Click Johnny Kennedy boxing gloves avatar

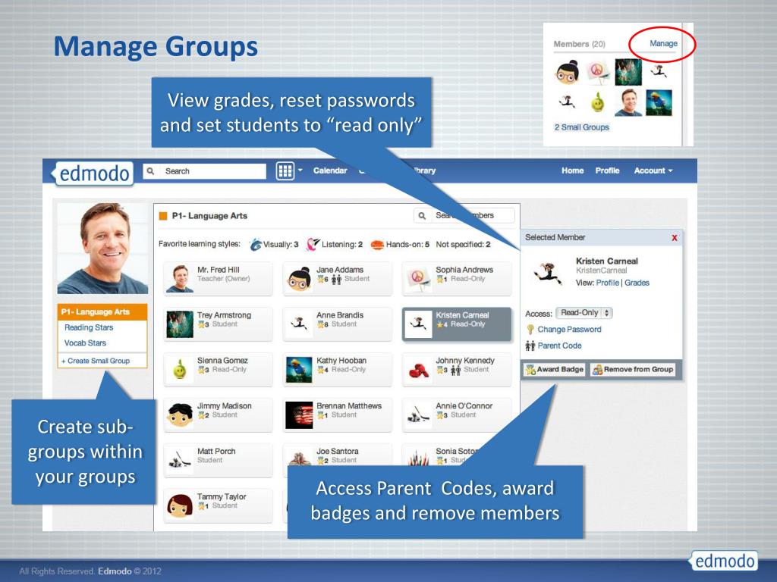(418, 370)
